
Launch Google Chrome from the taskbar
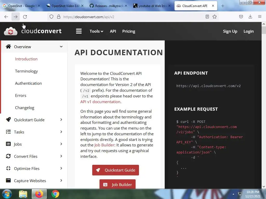(x=55, y=194)
